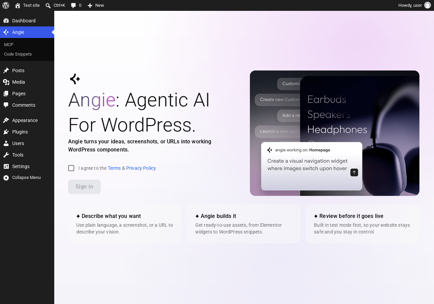Click Howdy, user account link
The image size is (434, 304).
tap(414, 5)
